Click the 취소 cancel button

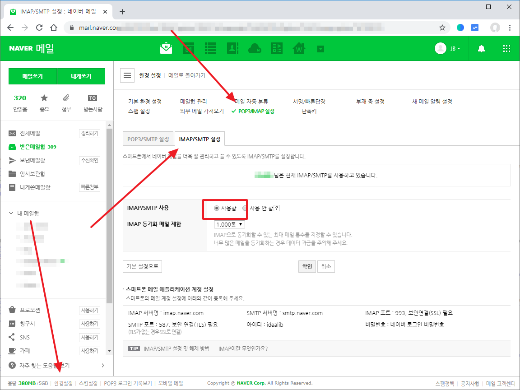[x=326, y=266]
